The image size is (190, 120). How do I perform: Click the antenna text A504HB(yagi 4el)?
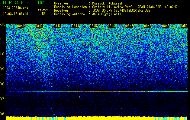[x=107, y=14]
